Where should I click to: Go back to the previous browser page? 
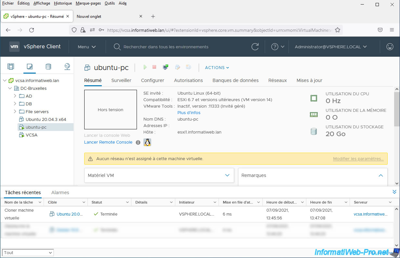[8, 30]
